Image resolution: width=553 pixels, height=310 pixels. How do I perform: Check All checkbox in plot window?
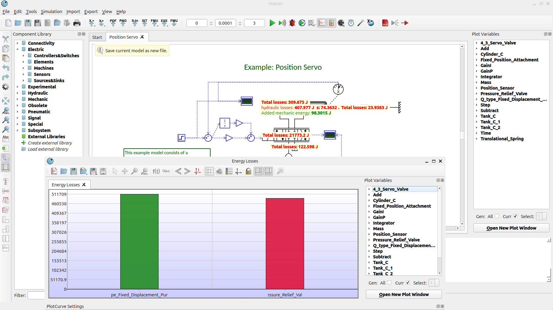389,283
